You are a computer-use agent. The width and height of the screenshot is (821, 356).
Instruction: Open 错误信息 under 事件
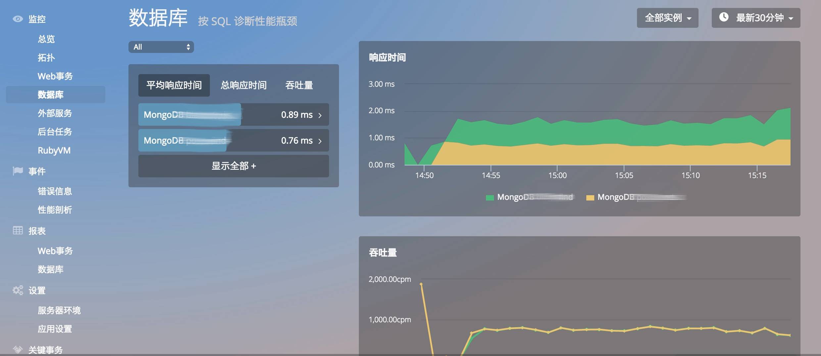point(55,191)
